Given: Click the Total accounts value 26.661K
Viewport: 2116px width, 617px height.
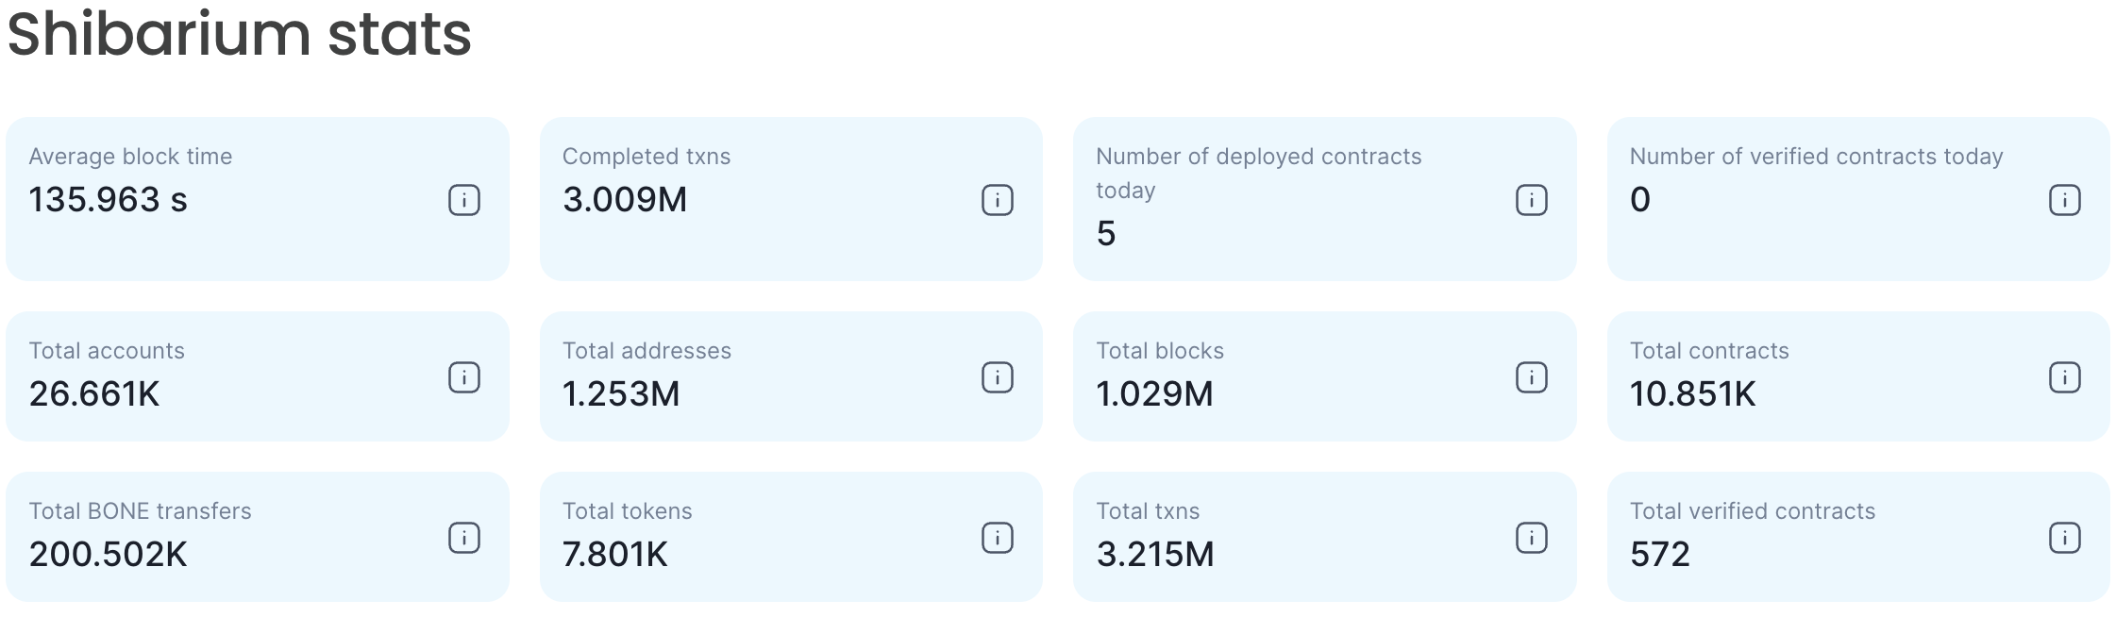Looking at the screenshot, I should [93, 394].
